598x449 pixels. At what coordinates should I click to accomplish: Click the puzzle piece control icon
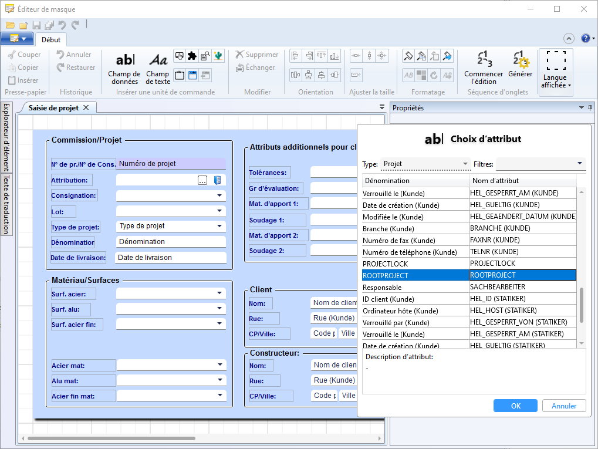pyautogui.click(x=192, y=56)
